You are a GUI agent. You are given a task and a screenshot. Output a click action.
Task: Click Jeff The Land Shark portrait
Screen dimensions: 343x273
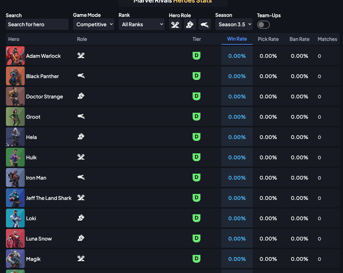(x=15, y=198)
